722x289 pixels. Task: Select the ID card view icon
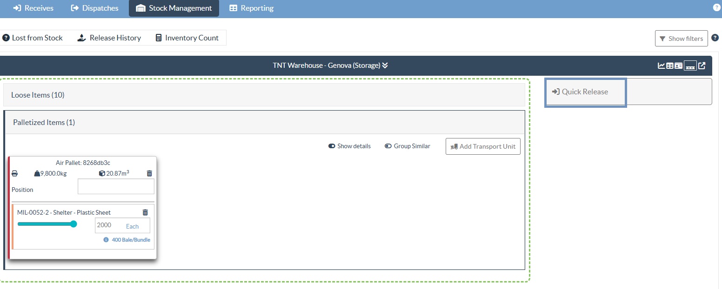coord(679,66)
